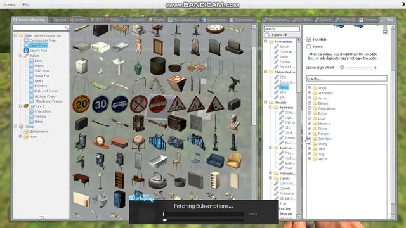
Task: Open the SCars spawn tab
Action: tap(113, 20)
